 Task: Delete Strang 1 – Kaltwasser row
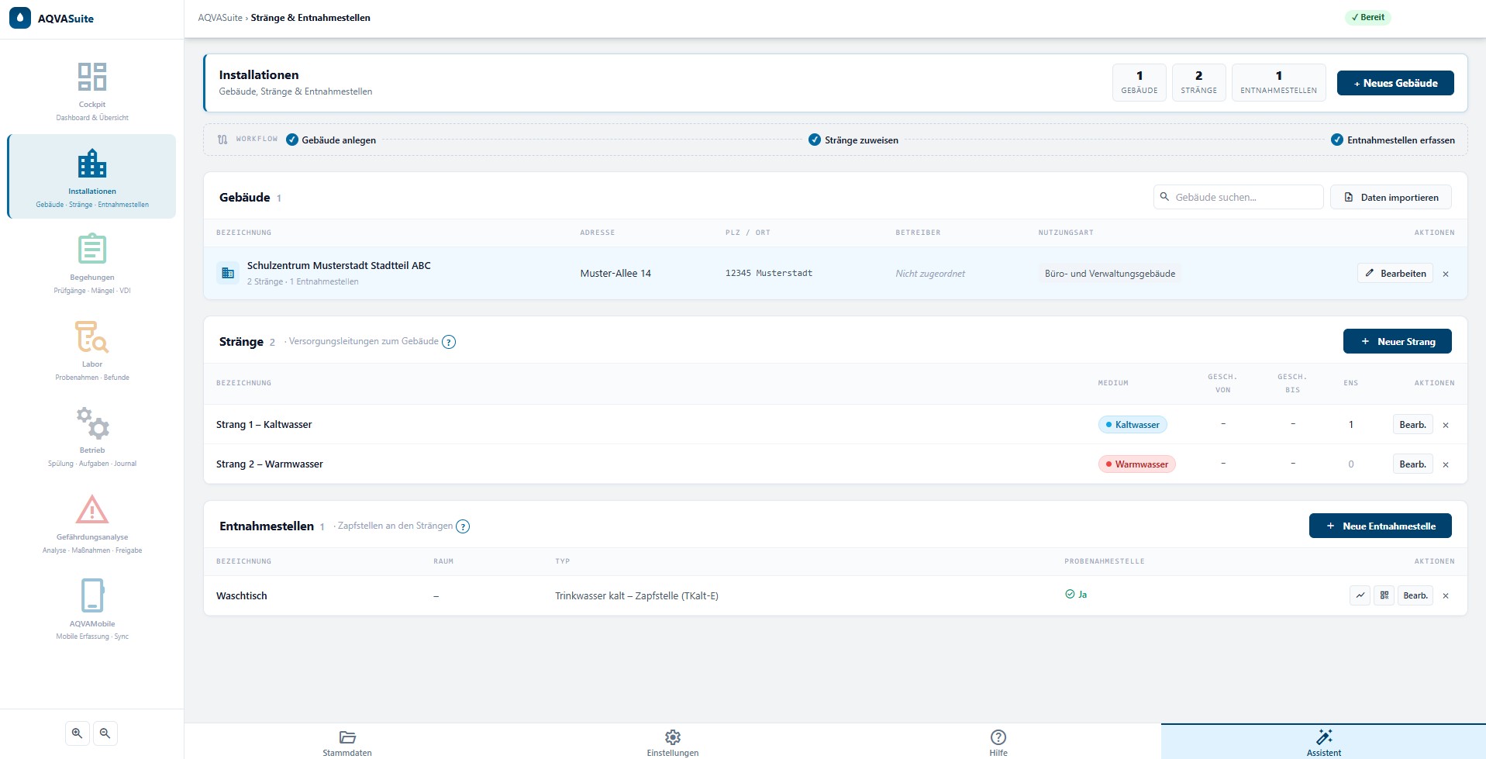pos(1446,425)
